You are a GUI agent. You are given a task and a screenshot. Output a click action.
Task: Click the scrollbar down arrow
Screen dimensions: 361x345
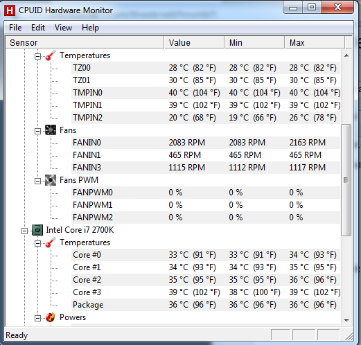click(346, 320)
